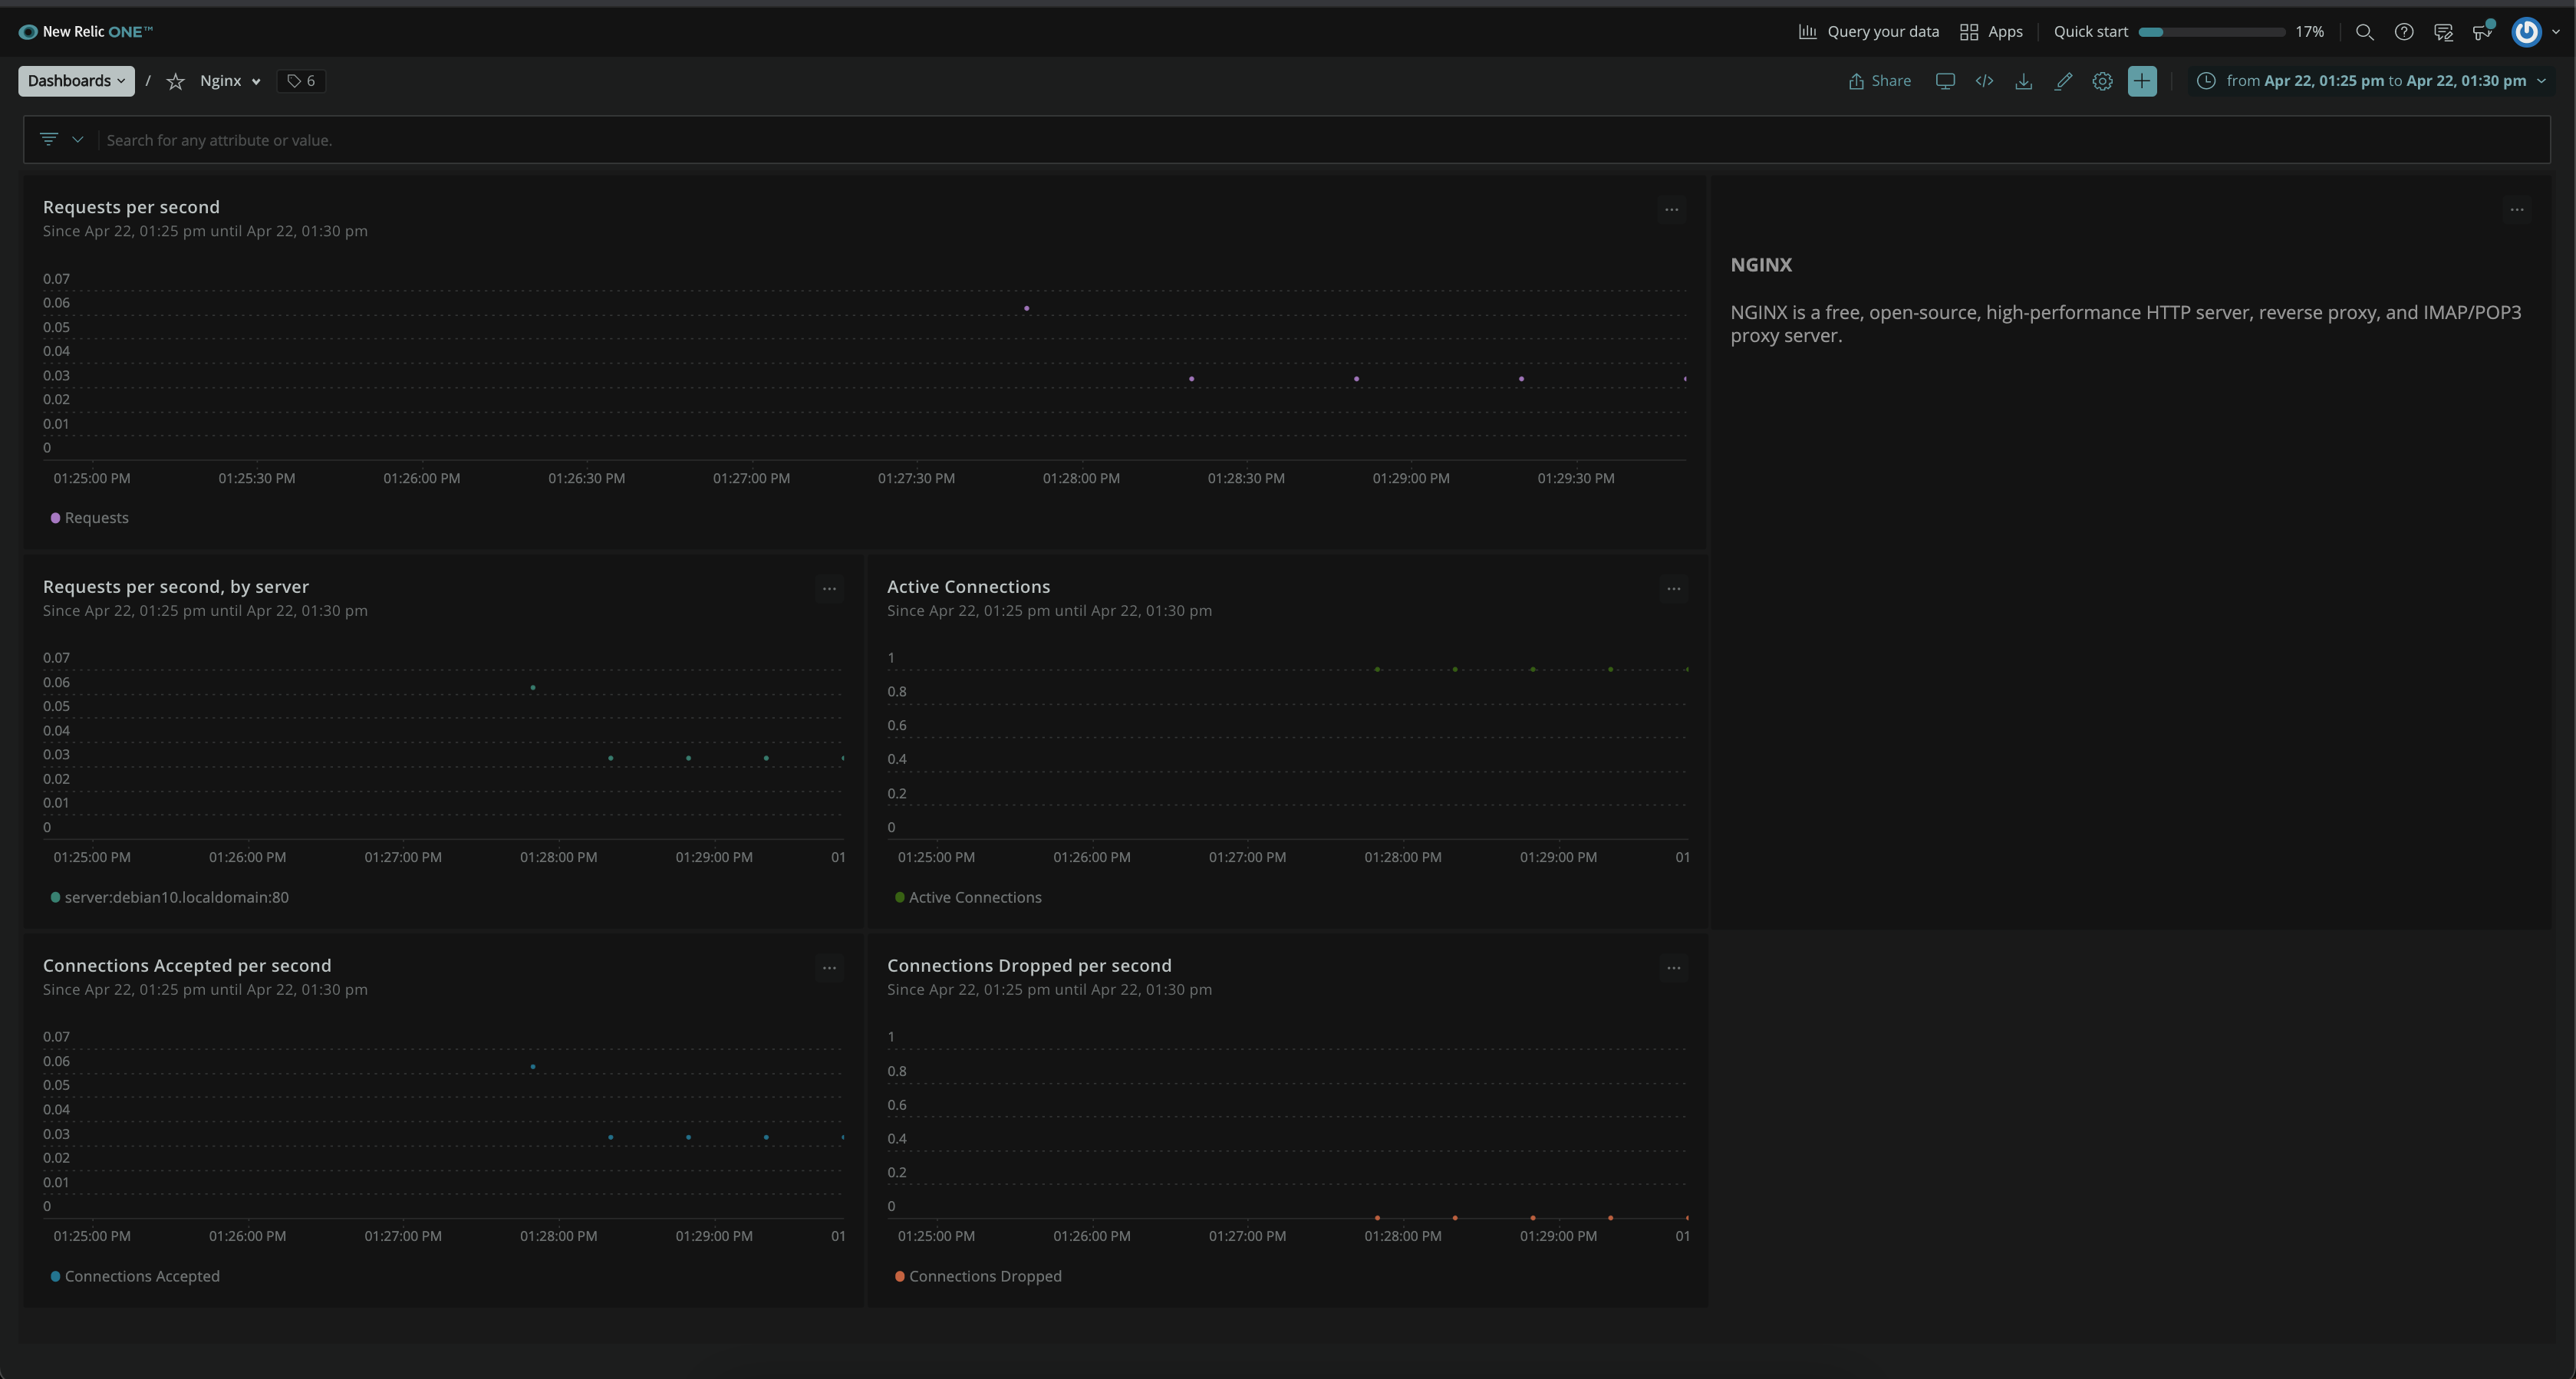This screenshot has width=2576, height=1379.
Task: Click the TV mode monitor icon
Action: (x=1945, y=81)
